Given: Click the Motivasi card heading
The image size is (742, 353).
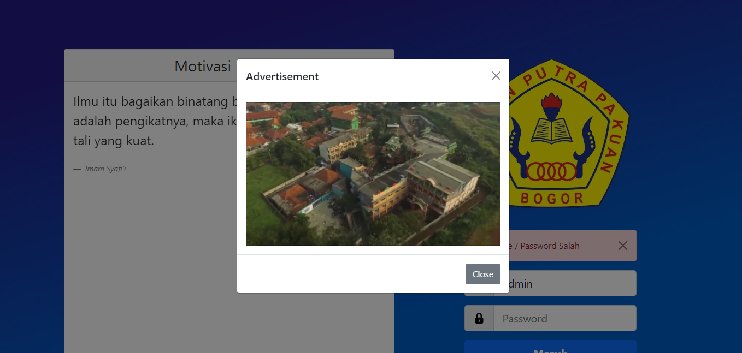Looking at the screenshot, I should (x=205, y=66).
